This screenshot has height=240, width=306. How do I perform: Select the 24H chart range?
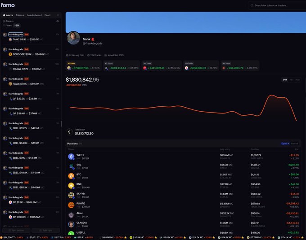(x=285, y=80)
